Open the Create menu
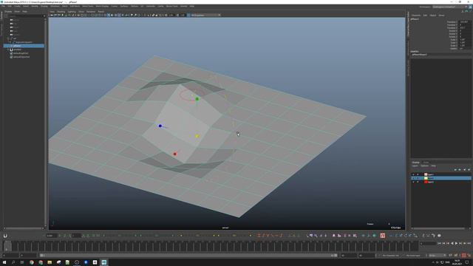The width and height of the screenshot is (473, 266). pos(17,6)
